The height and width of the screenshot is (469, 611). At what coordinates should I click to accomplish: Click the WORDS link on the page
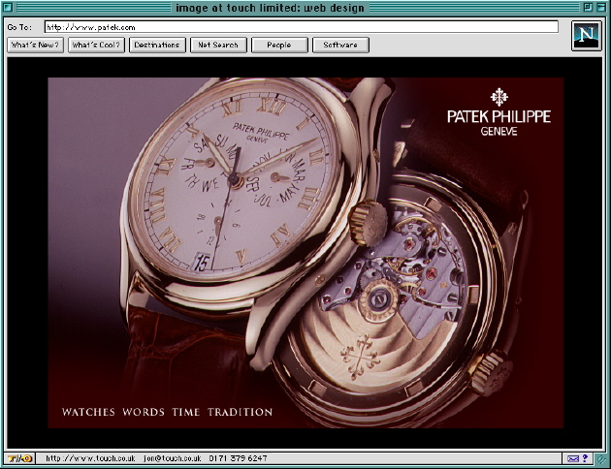144,412
